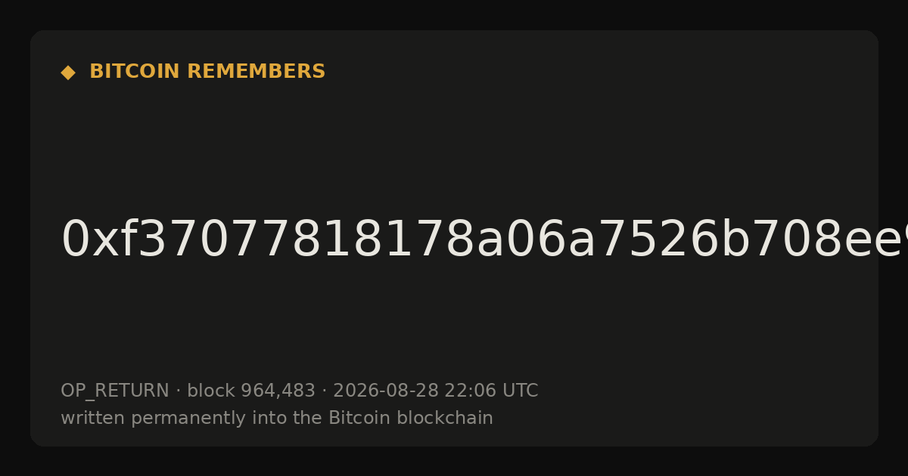
Task: Click the orange diamond logo icon
Action: click(68, 73)
